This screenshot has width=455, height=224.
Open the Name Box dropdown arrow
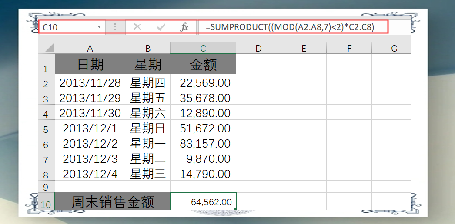pos(100,27)
